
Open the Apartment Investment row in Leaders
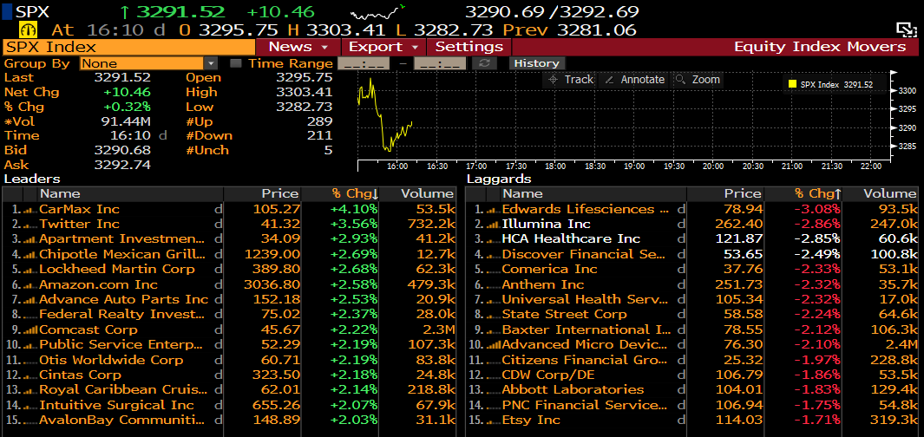pyautogui.click(x=229, y=239)
